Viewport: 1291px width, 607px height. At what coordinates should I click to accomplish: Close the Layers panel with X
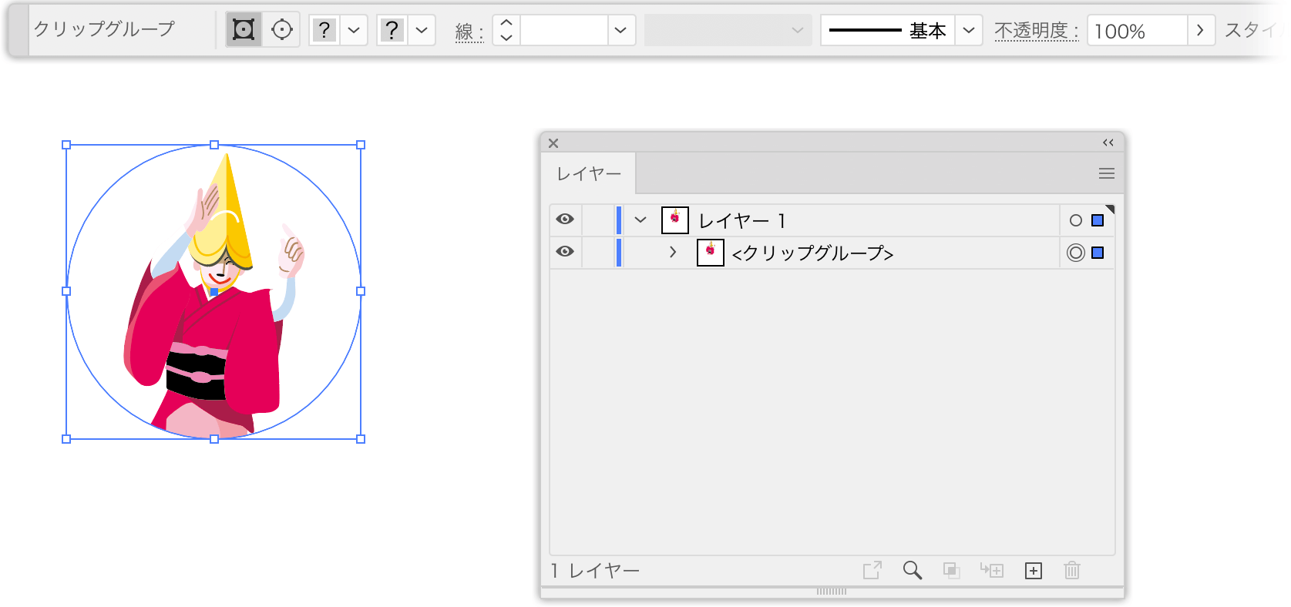(x=553, y=143)
